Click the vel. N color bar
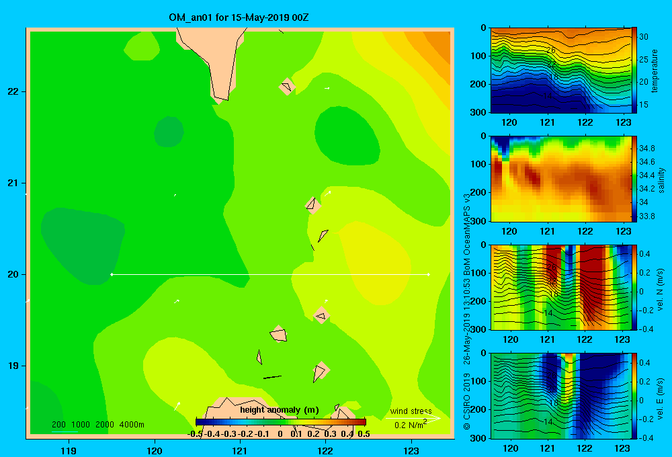Viewport: 672px width, 457px height. (x=634, y=287)
